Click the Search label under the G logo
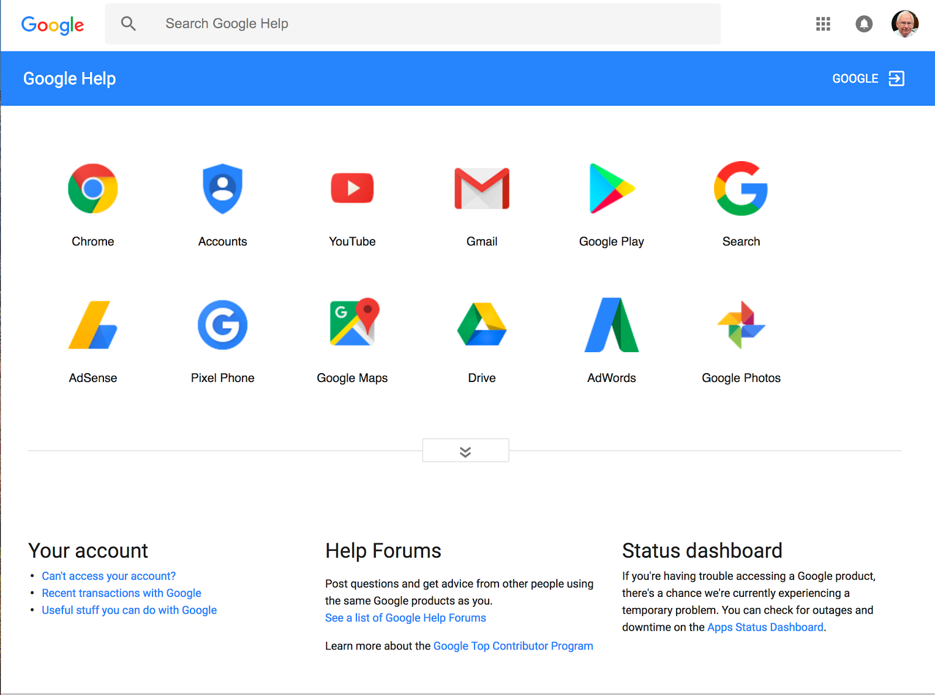Viewport: 935px width, 695px height. (x=741, y=242)
